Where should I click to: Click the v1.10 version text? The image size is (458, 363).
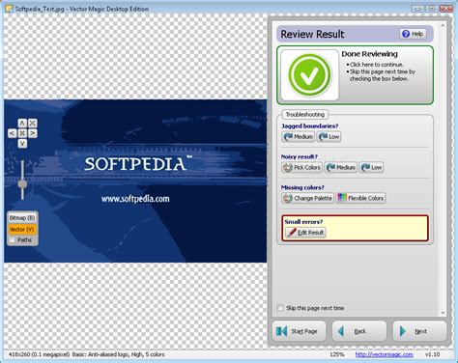point(432,354)
